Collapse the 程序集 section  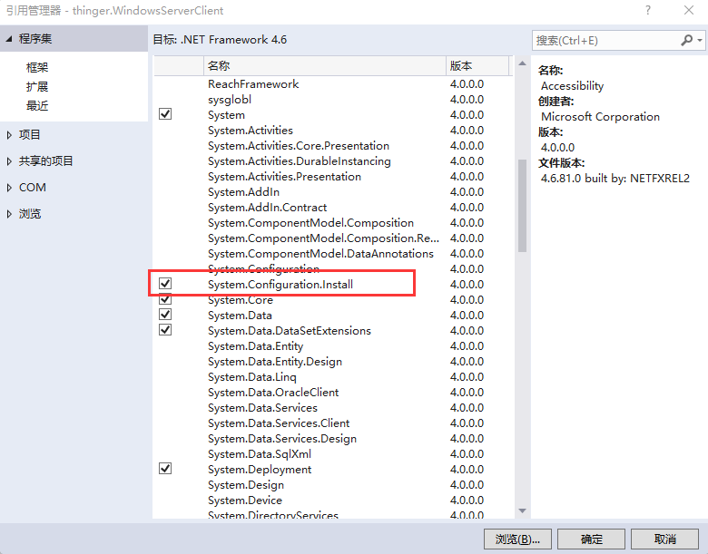coord(9,39)
